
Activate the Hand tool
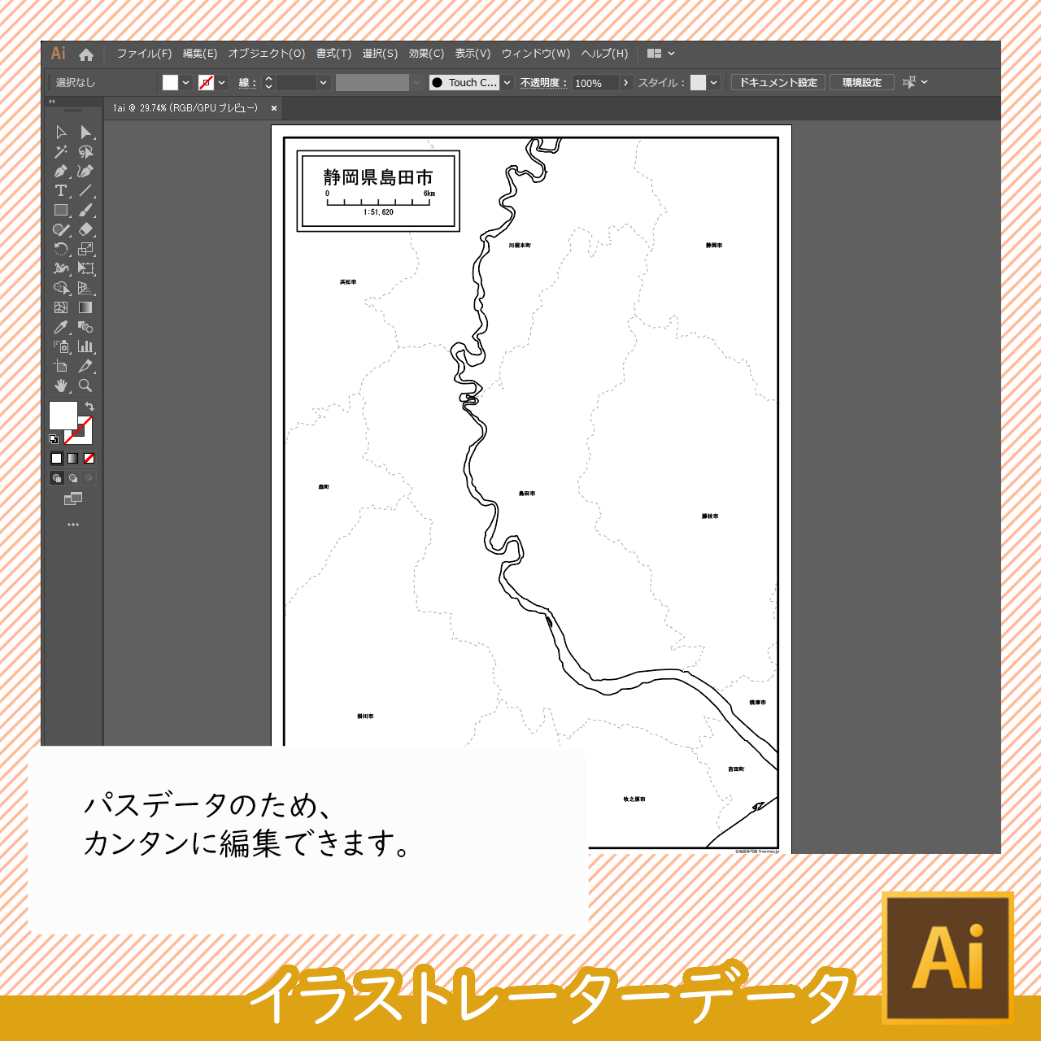coord(61,385)
